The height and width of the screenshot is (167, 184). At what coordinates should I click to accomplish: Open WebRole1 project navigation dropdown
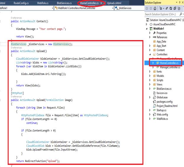53,8
